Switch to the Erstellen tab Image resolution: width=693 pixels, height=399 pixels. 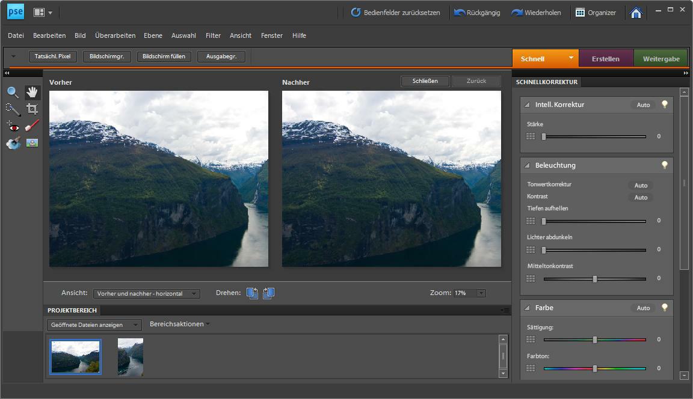click(x=606, y=58)
